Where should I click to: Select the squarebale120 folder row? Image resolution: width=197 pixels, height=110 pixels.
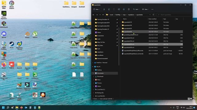click(x=152, y=22)
